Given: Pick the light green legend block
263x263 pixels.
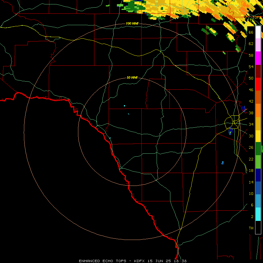Looking at the screenshot, I should click(x=258, y=162).
